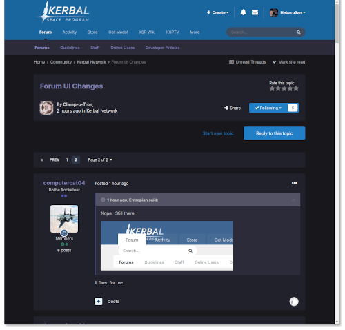The height and width of the screenshot is (330, 345).
Task: Open computercat04's profile name link
Action: pyautogui.click(x=64, y=183)
